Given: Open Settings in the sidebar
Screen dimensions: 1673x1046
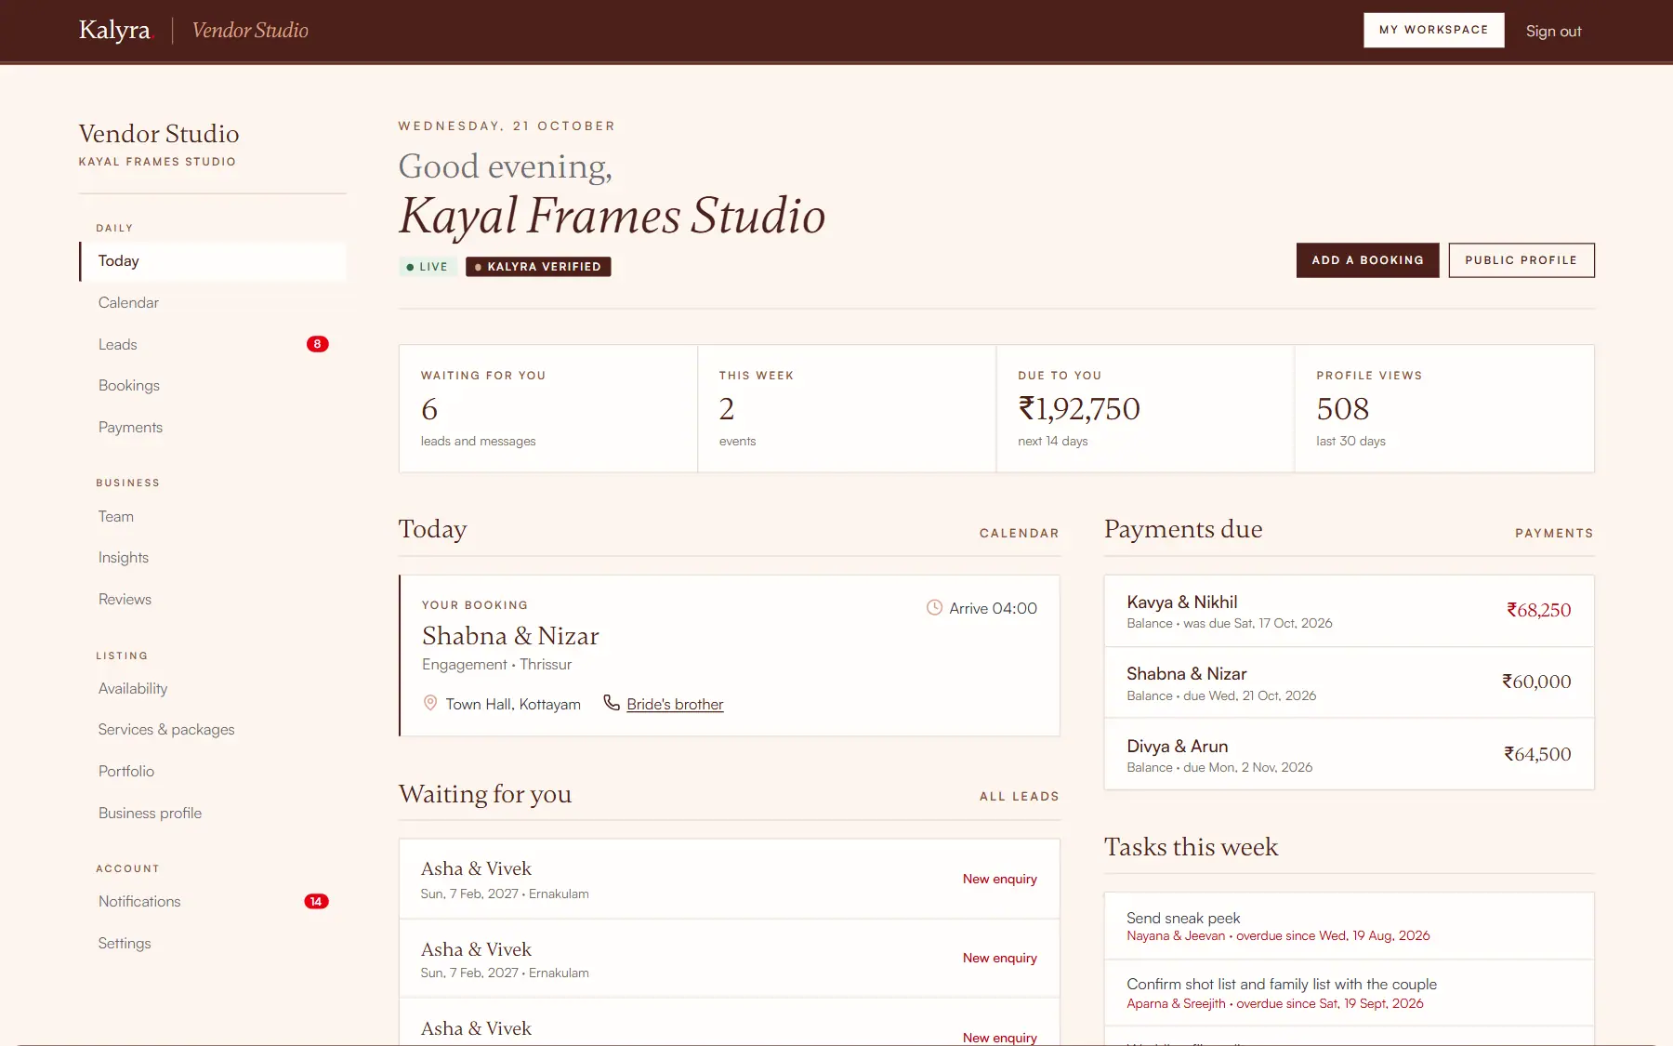Looking at the screenshot, I should [213, 944].
